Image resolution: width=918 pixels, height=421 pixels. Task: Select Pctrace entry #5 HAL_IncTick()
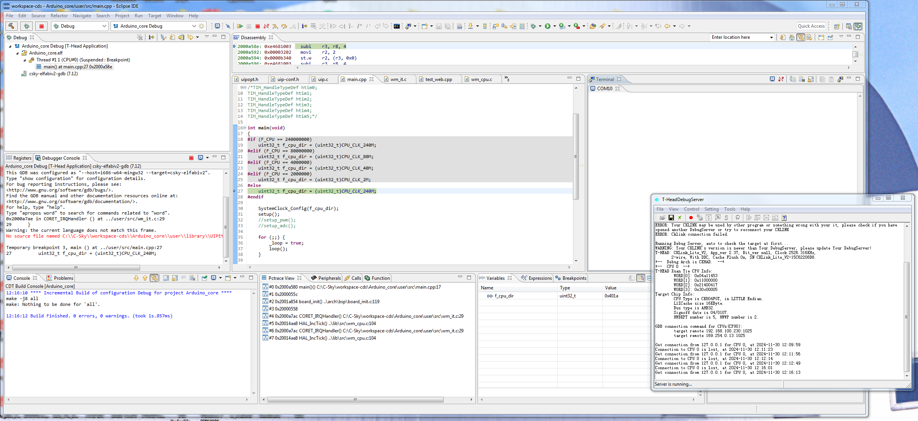[x=319, y=324]
